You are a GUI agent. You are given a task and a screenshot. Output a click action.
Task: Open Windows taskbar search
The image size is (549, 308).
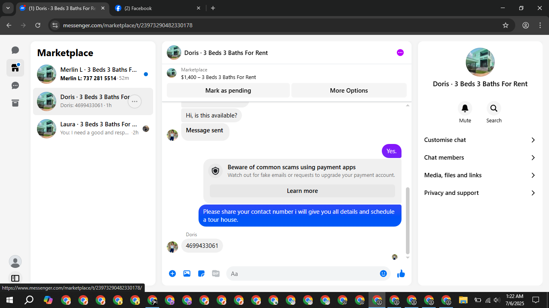(x=29, y=300)
